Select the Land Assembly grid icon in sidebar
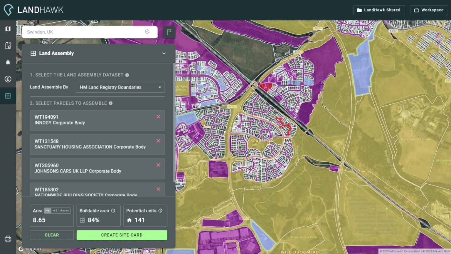The image size is (451, 254). 8,96
